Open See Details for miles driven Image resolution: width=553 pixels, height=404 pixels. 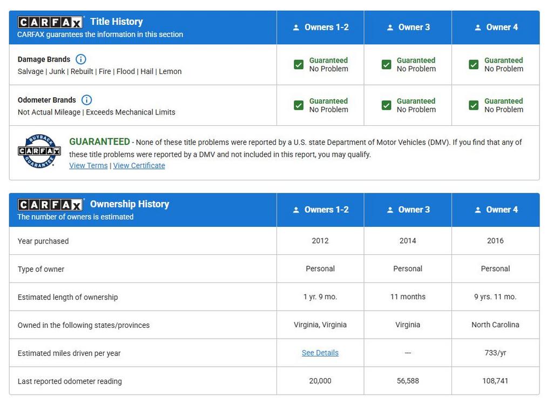point(320,353)
